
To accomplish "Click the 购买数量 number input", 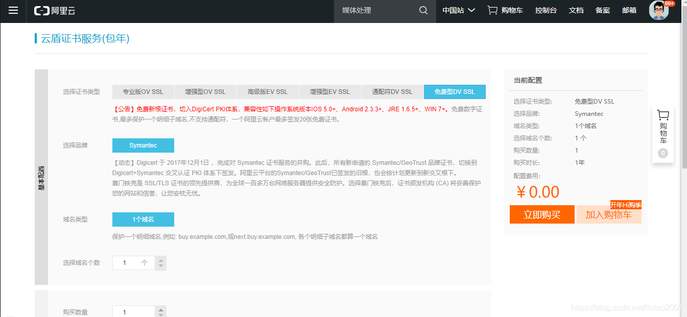I will (133, 312).
